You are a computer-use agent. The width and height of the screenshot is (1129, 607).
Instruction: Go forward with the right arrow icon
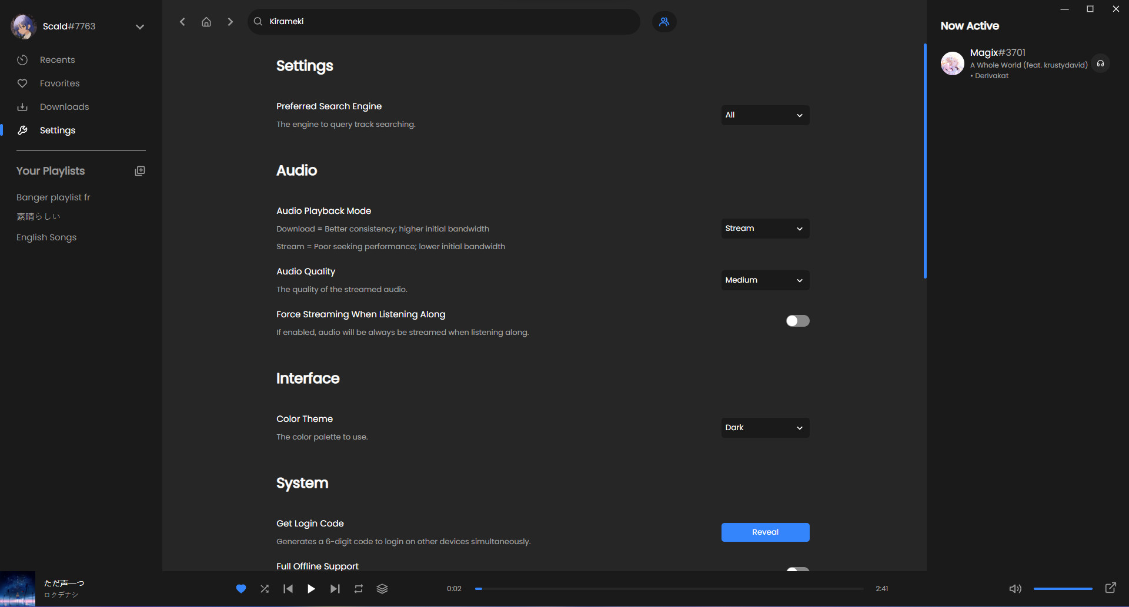click(231, 22)
